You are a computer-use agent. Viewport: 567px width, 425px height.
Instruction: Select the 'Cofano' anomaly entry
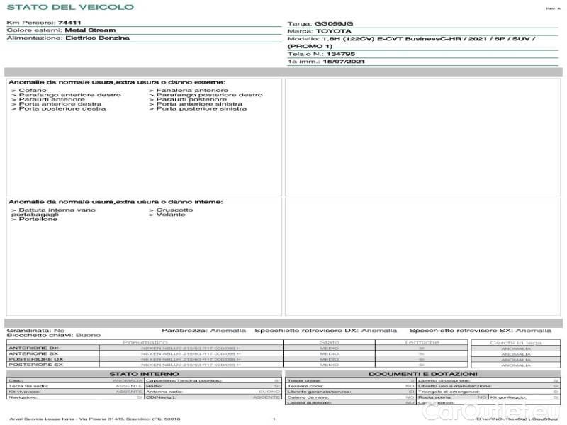(29, 90)
